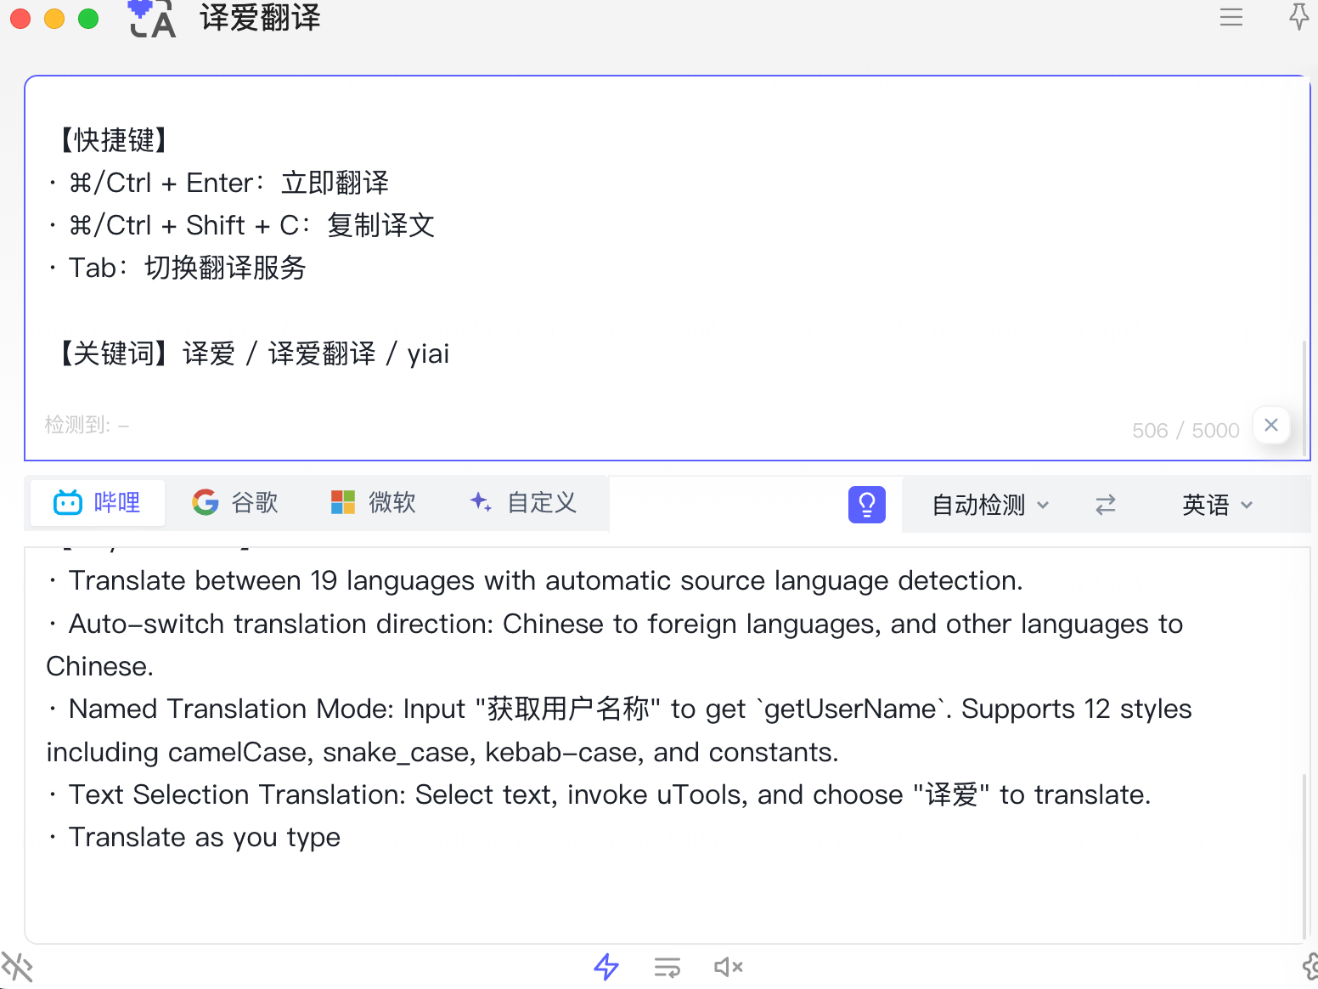Click the '译爱翻译' window title text
This screenshot has width=1318, height=989.
point(261,18)
